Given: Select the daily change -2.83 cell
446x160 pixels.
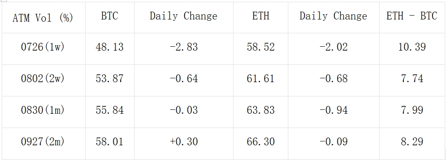Looking at the screenshot, I should point(184,49).
